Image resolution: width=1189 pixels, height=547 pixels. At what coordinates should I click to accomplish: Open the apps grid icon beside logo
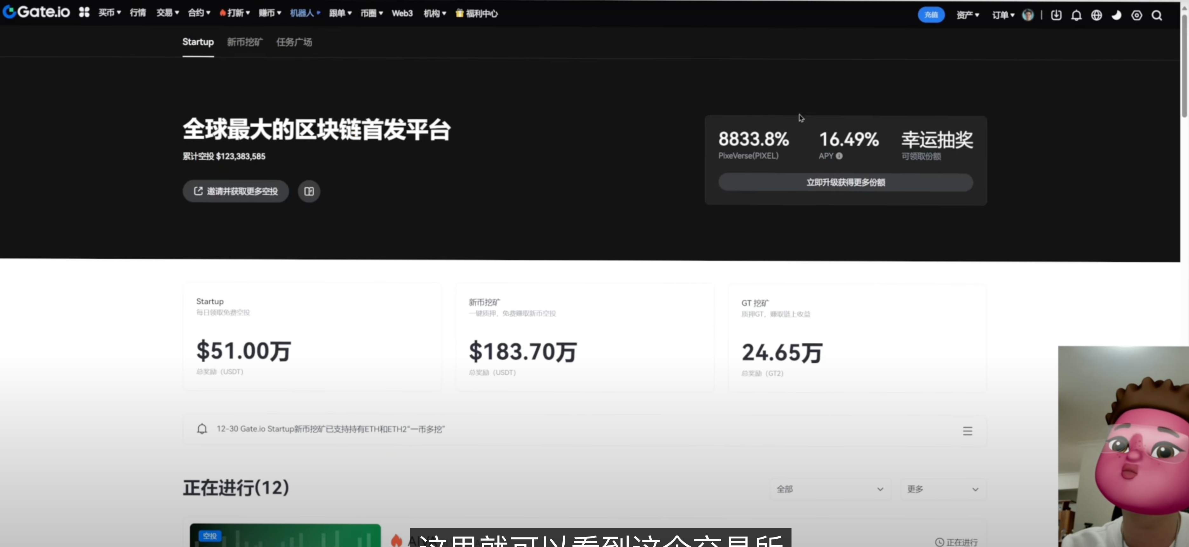coord(84,13)
